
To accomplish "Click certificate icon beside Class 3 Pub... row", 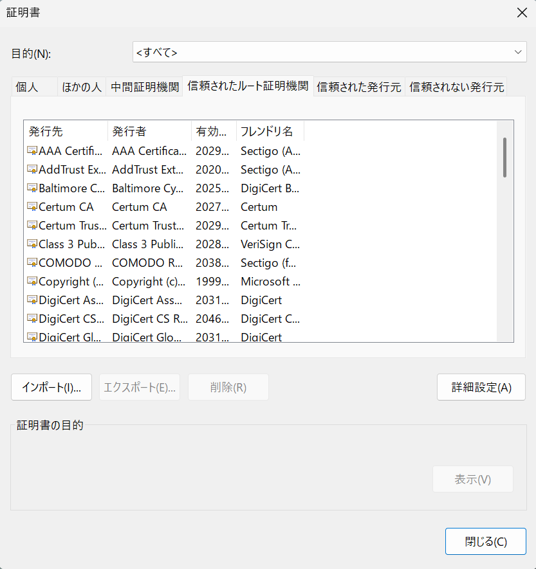I will pos(32,244).
